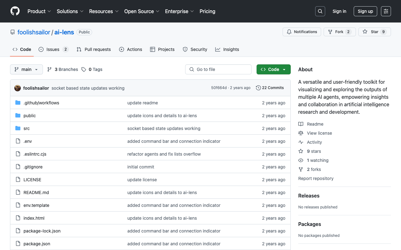Click Sign in
Viewport: 401px width, 250px height.
(x=339, y=11)
